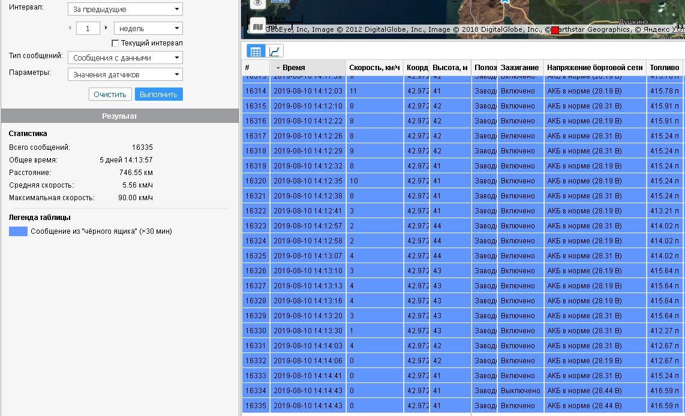
Task: Increase interval count with right arrow
Action: coord(106,28)
